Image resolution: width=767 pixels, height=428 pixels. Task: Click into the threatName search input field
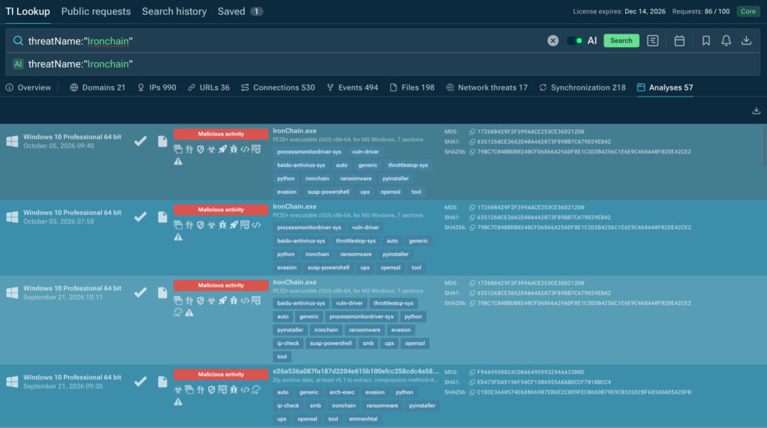point(284,41)
